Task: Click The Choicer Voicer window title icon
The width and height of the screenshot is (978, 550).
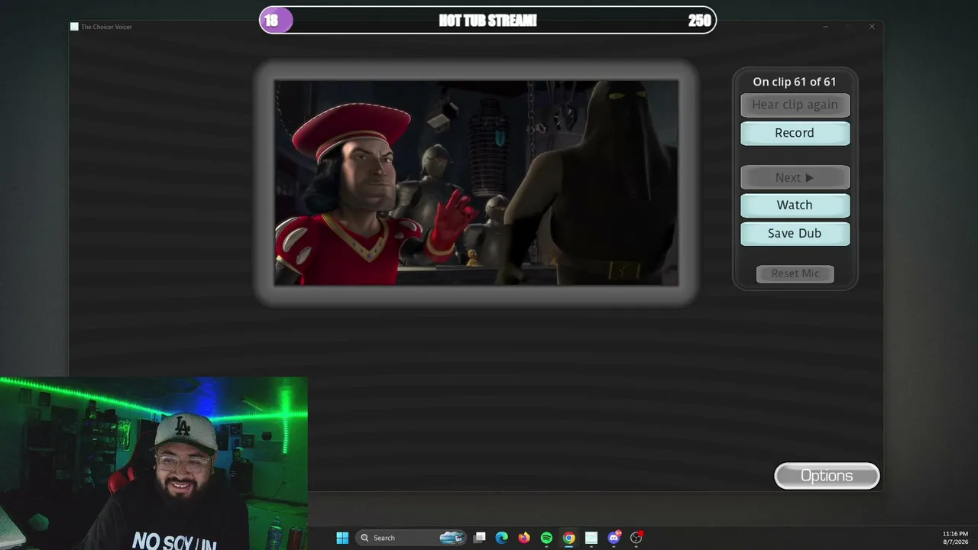Action: [74, 27]
